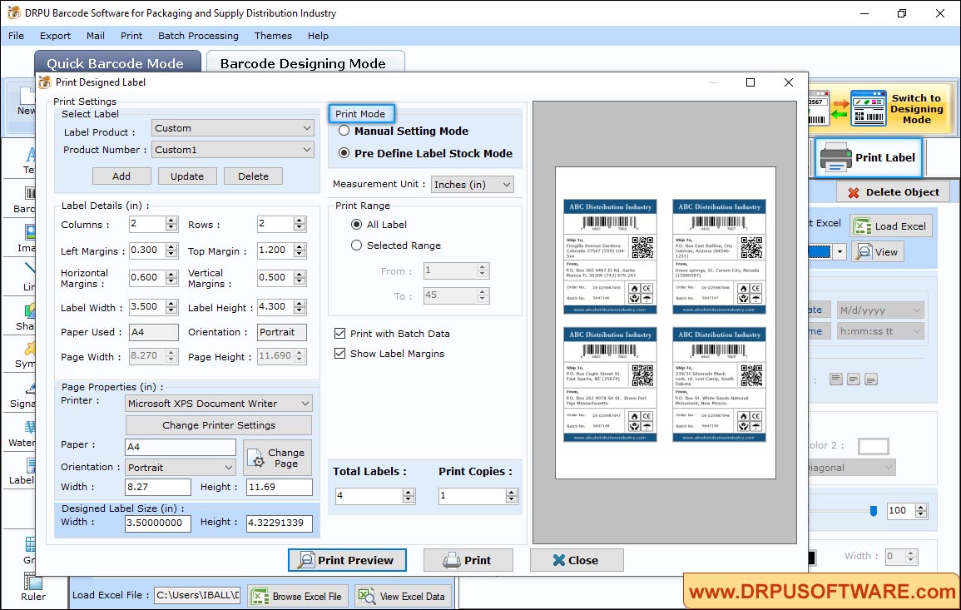Click Change Printer Settings button
Viewport: 961px width, 610px height.
219,425
